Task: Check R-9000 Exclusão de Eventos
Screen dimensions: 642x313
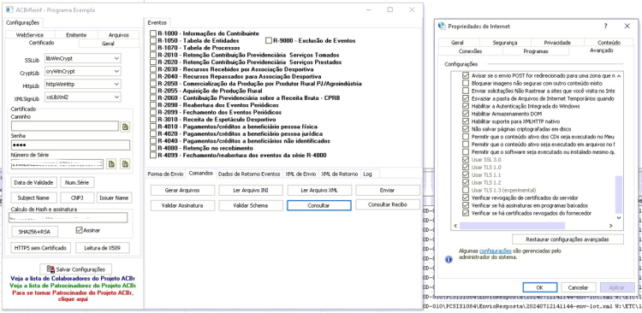Action: 269,40
